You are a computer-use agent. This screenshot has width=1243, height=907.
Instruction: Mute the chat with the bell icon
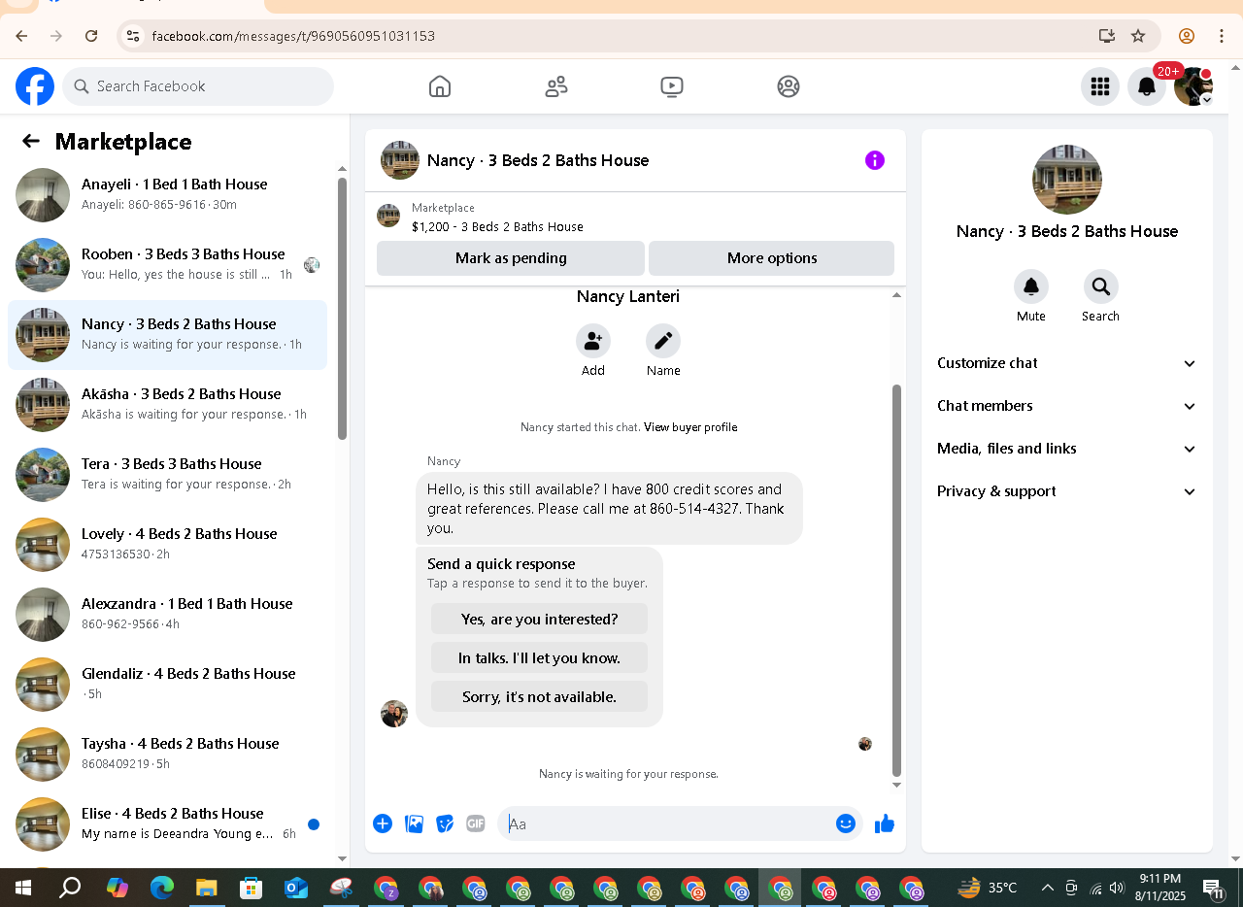coord(1031,286)
